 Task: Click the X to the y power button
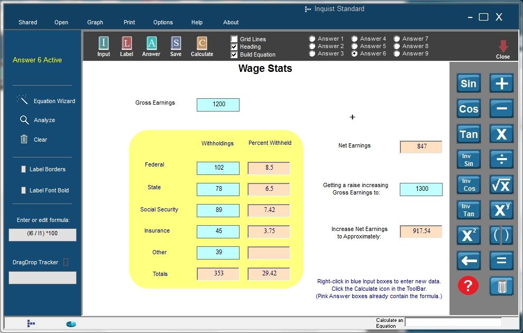[x=501, y=210]
